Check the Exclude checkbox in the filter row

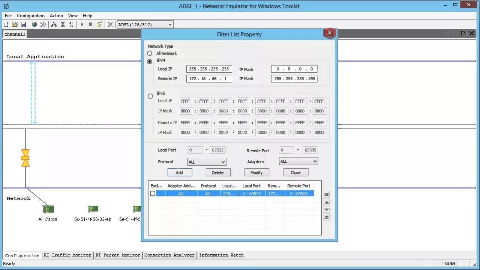(x=153, y=193)
